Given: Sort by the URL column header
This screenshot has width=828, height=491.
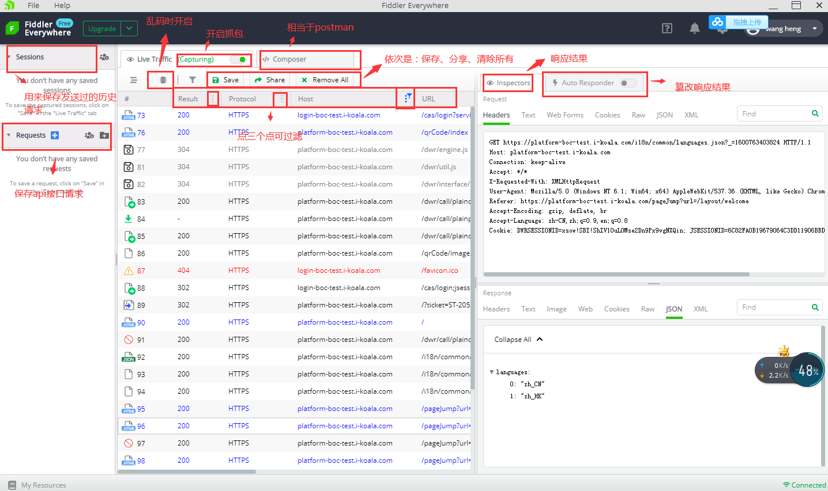Looking at the screenshot, I should tap(428, 99).
